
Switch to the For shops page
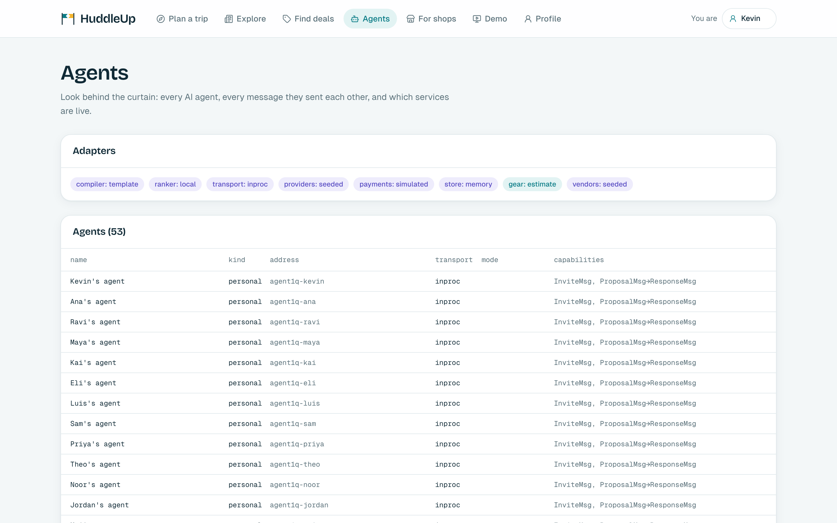[431, 19]
